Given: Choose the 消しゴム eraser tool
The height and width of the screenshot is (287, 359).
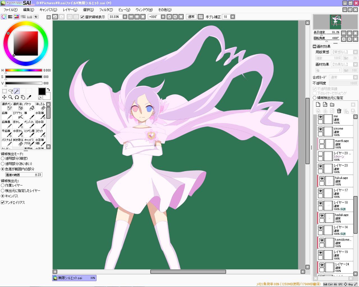Looking at the screenshot, I should click(40, 106).
